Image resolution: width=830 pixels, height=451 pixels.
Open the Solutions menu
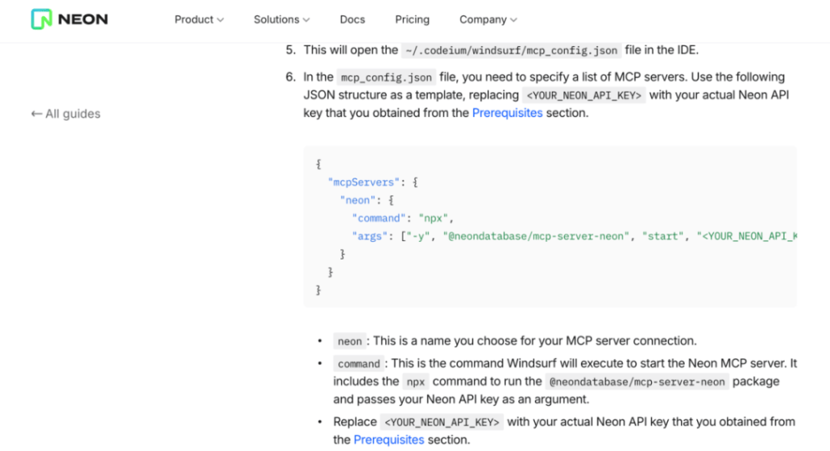point(276,19)
